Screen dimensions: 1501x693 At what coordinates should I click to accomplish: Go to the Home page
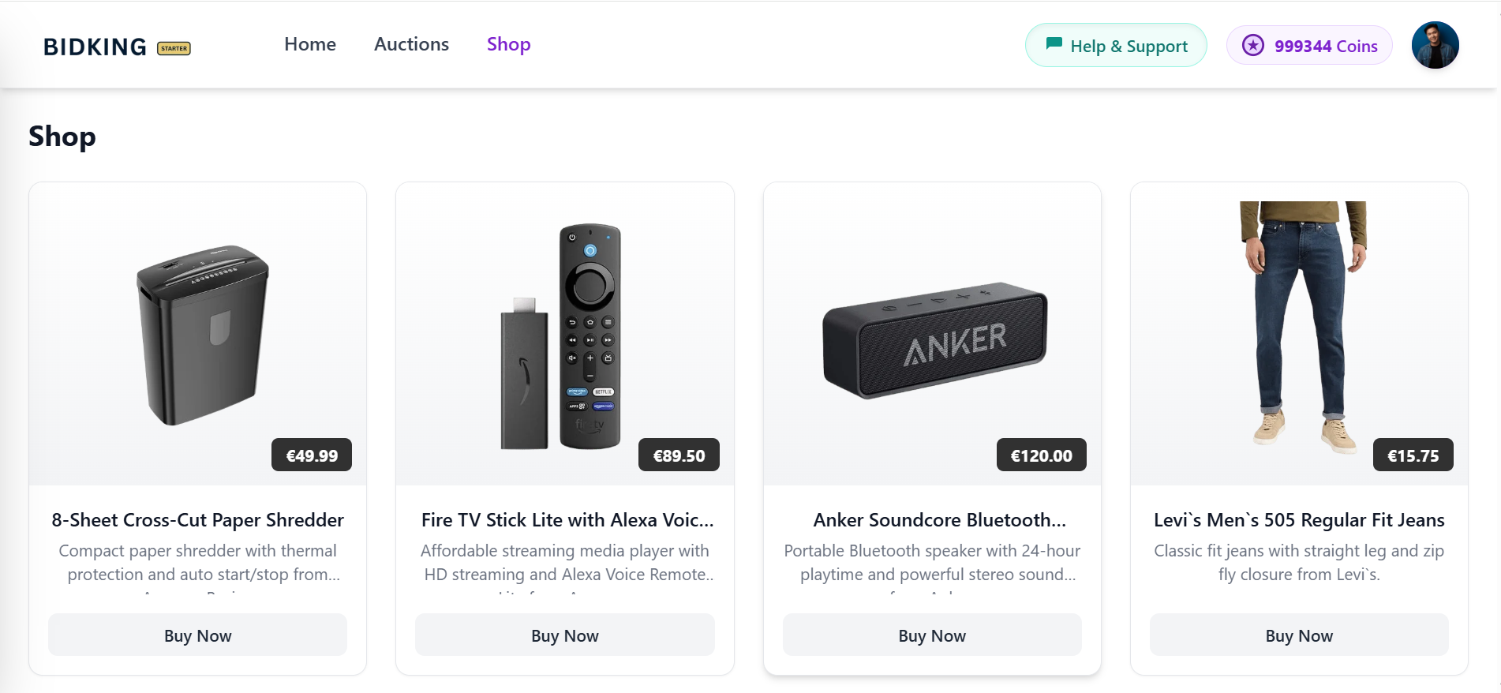coord(310,44)
